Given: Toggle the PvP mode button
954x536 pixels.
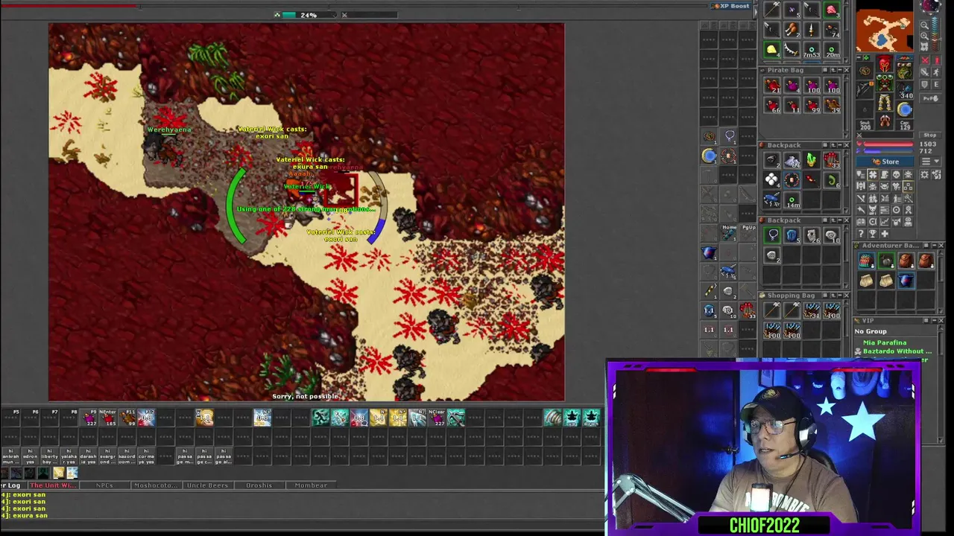Looking at the screenshot, I should pyautogui.click(x=930, y=98).
